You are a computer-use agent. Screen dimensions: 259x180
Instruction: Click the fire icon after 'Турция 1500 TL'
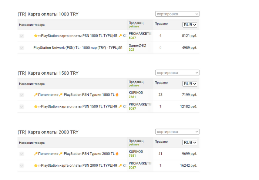[117, 95]
